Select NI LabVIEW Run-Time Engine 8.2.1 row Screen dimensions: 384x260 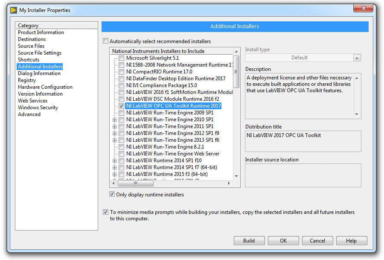pos(165,147)
